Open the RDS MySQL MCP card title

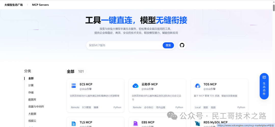(215, 122)
